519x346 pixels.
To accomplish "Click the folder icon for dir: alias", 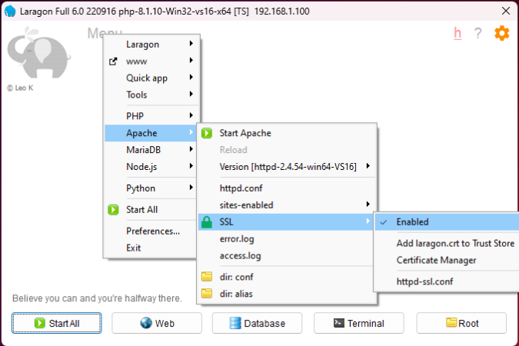I will [207, 294].
